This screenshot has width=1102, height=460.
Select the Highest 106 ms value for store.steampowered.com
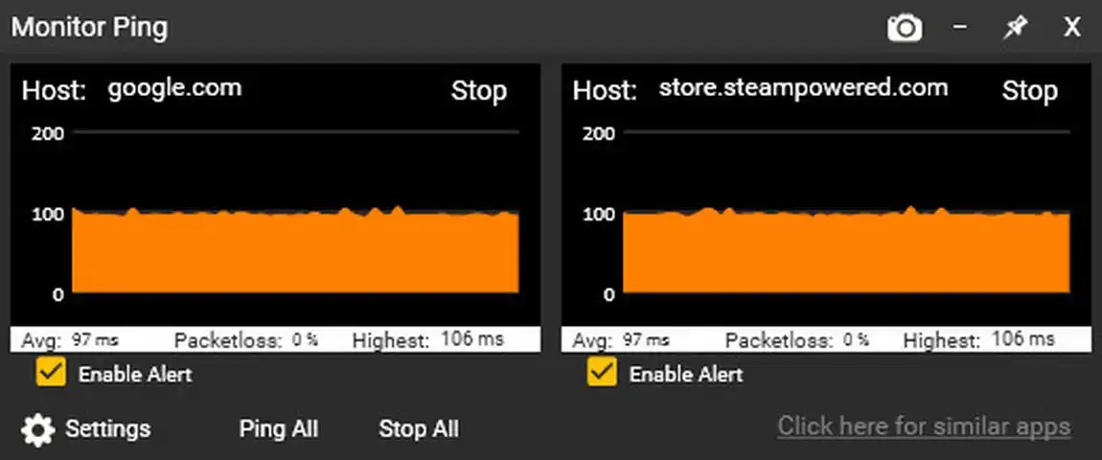(1022, 339)
